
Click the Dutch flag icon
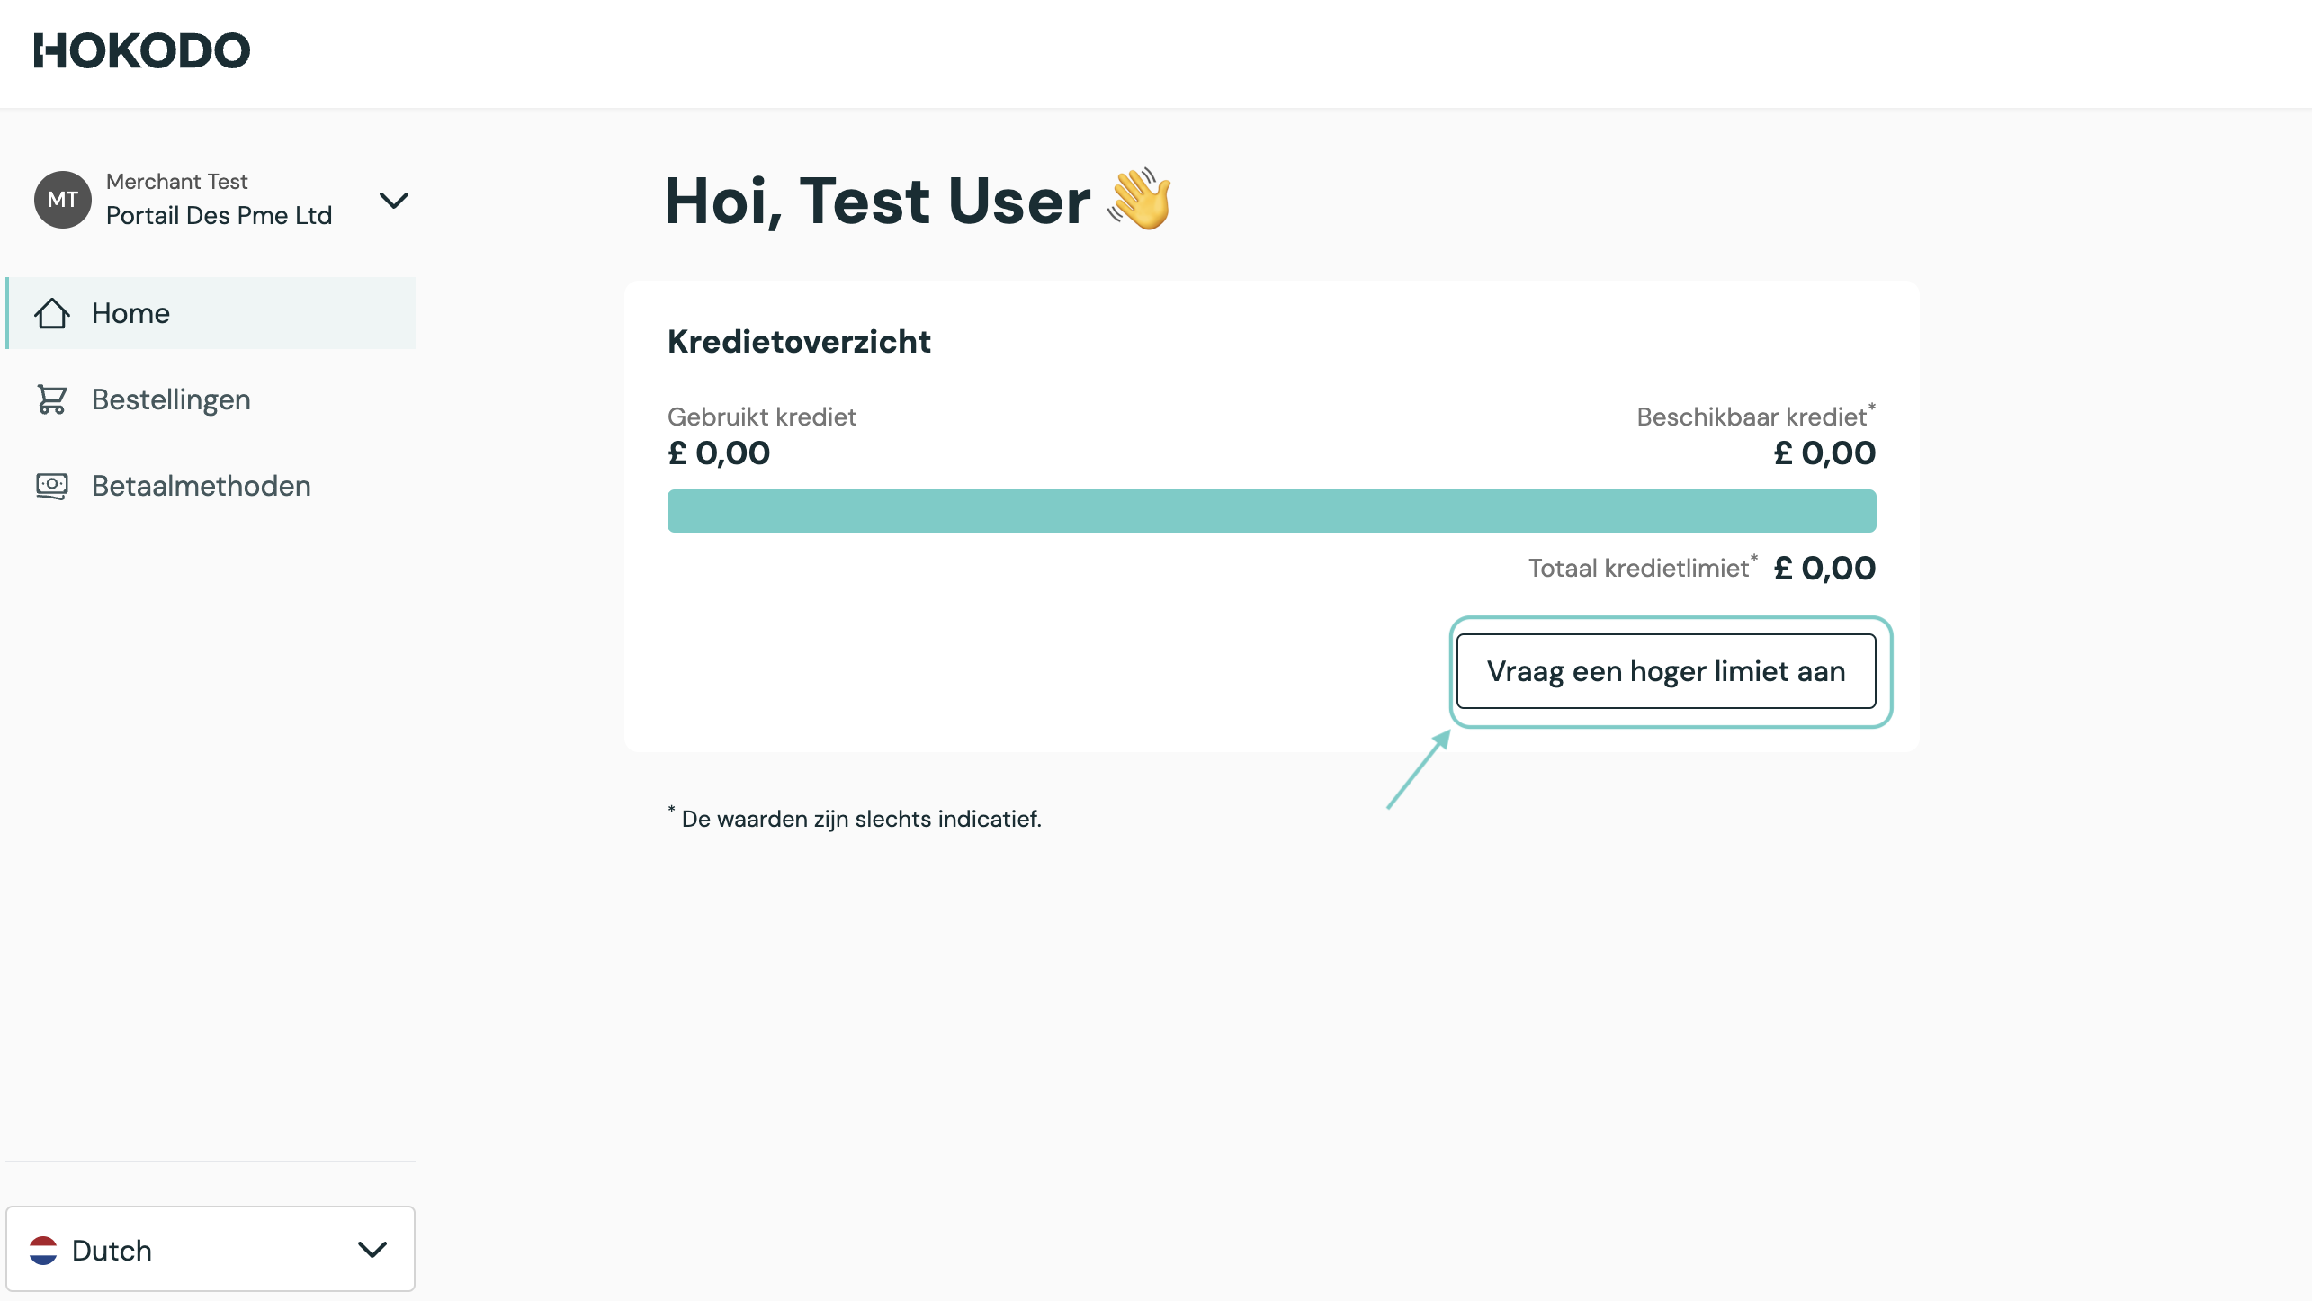coord(43,1250)
